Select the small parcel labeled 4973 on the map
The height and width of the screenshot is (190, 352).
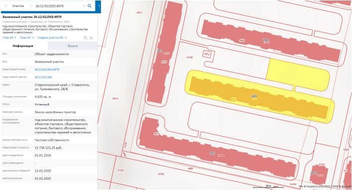[x=207, y=54]
